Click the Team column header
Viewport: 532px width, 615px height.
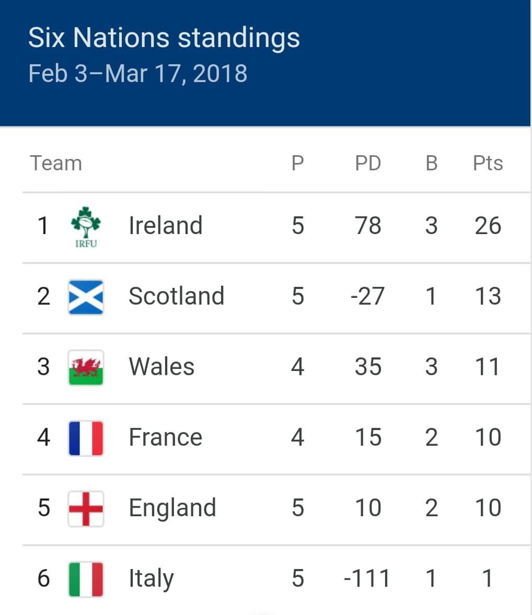[56, 164]
